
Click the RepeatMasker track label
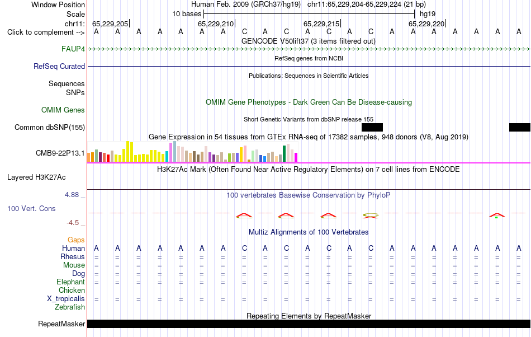pyautogui.click(x=61, y=324)
